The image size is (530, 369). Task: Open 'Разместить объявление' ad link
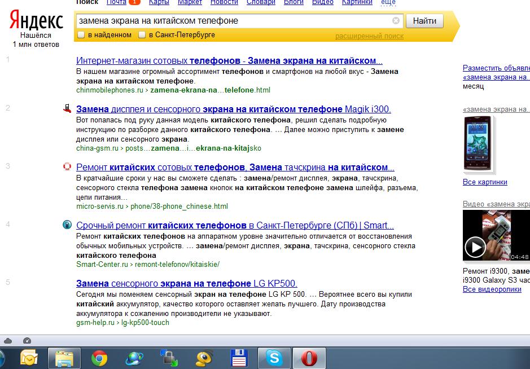tap(496, 68)
